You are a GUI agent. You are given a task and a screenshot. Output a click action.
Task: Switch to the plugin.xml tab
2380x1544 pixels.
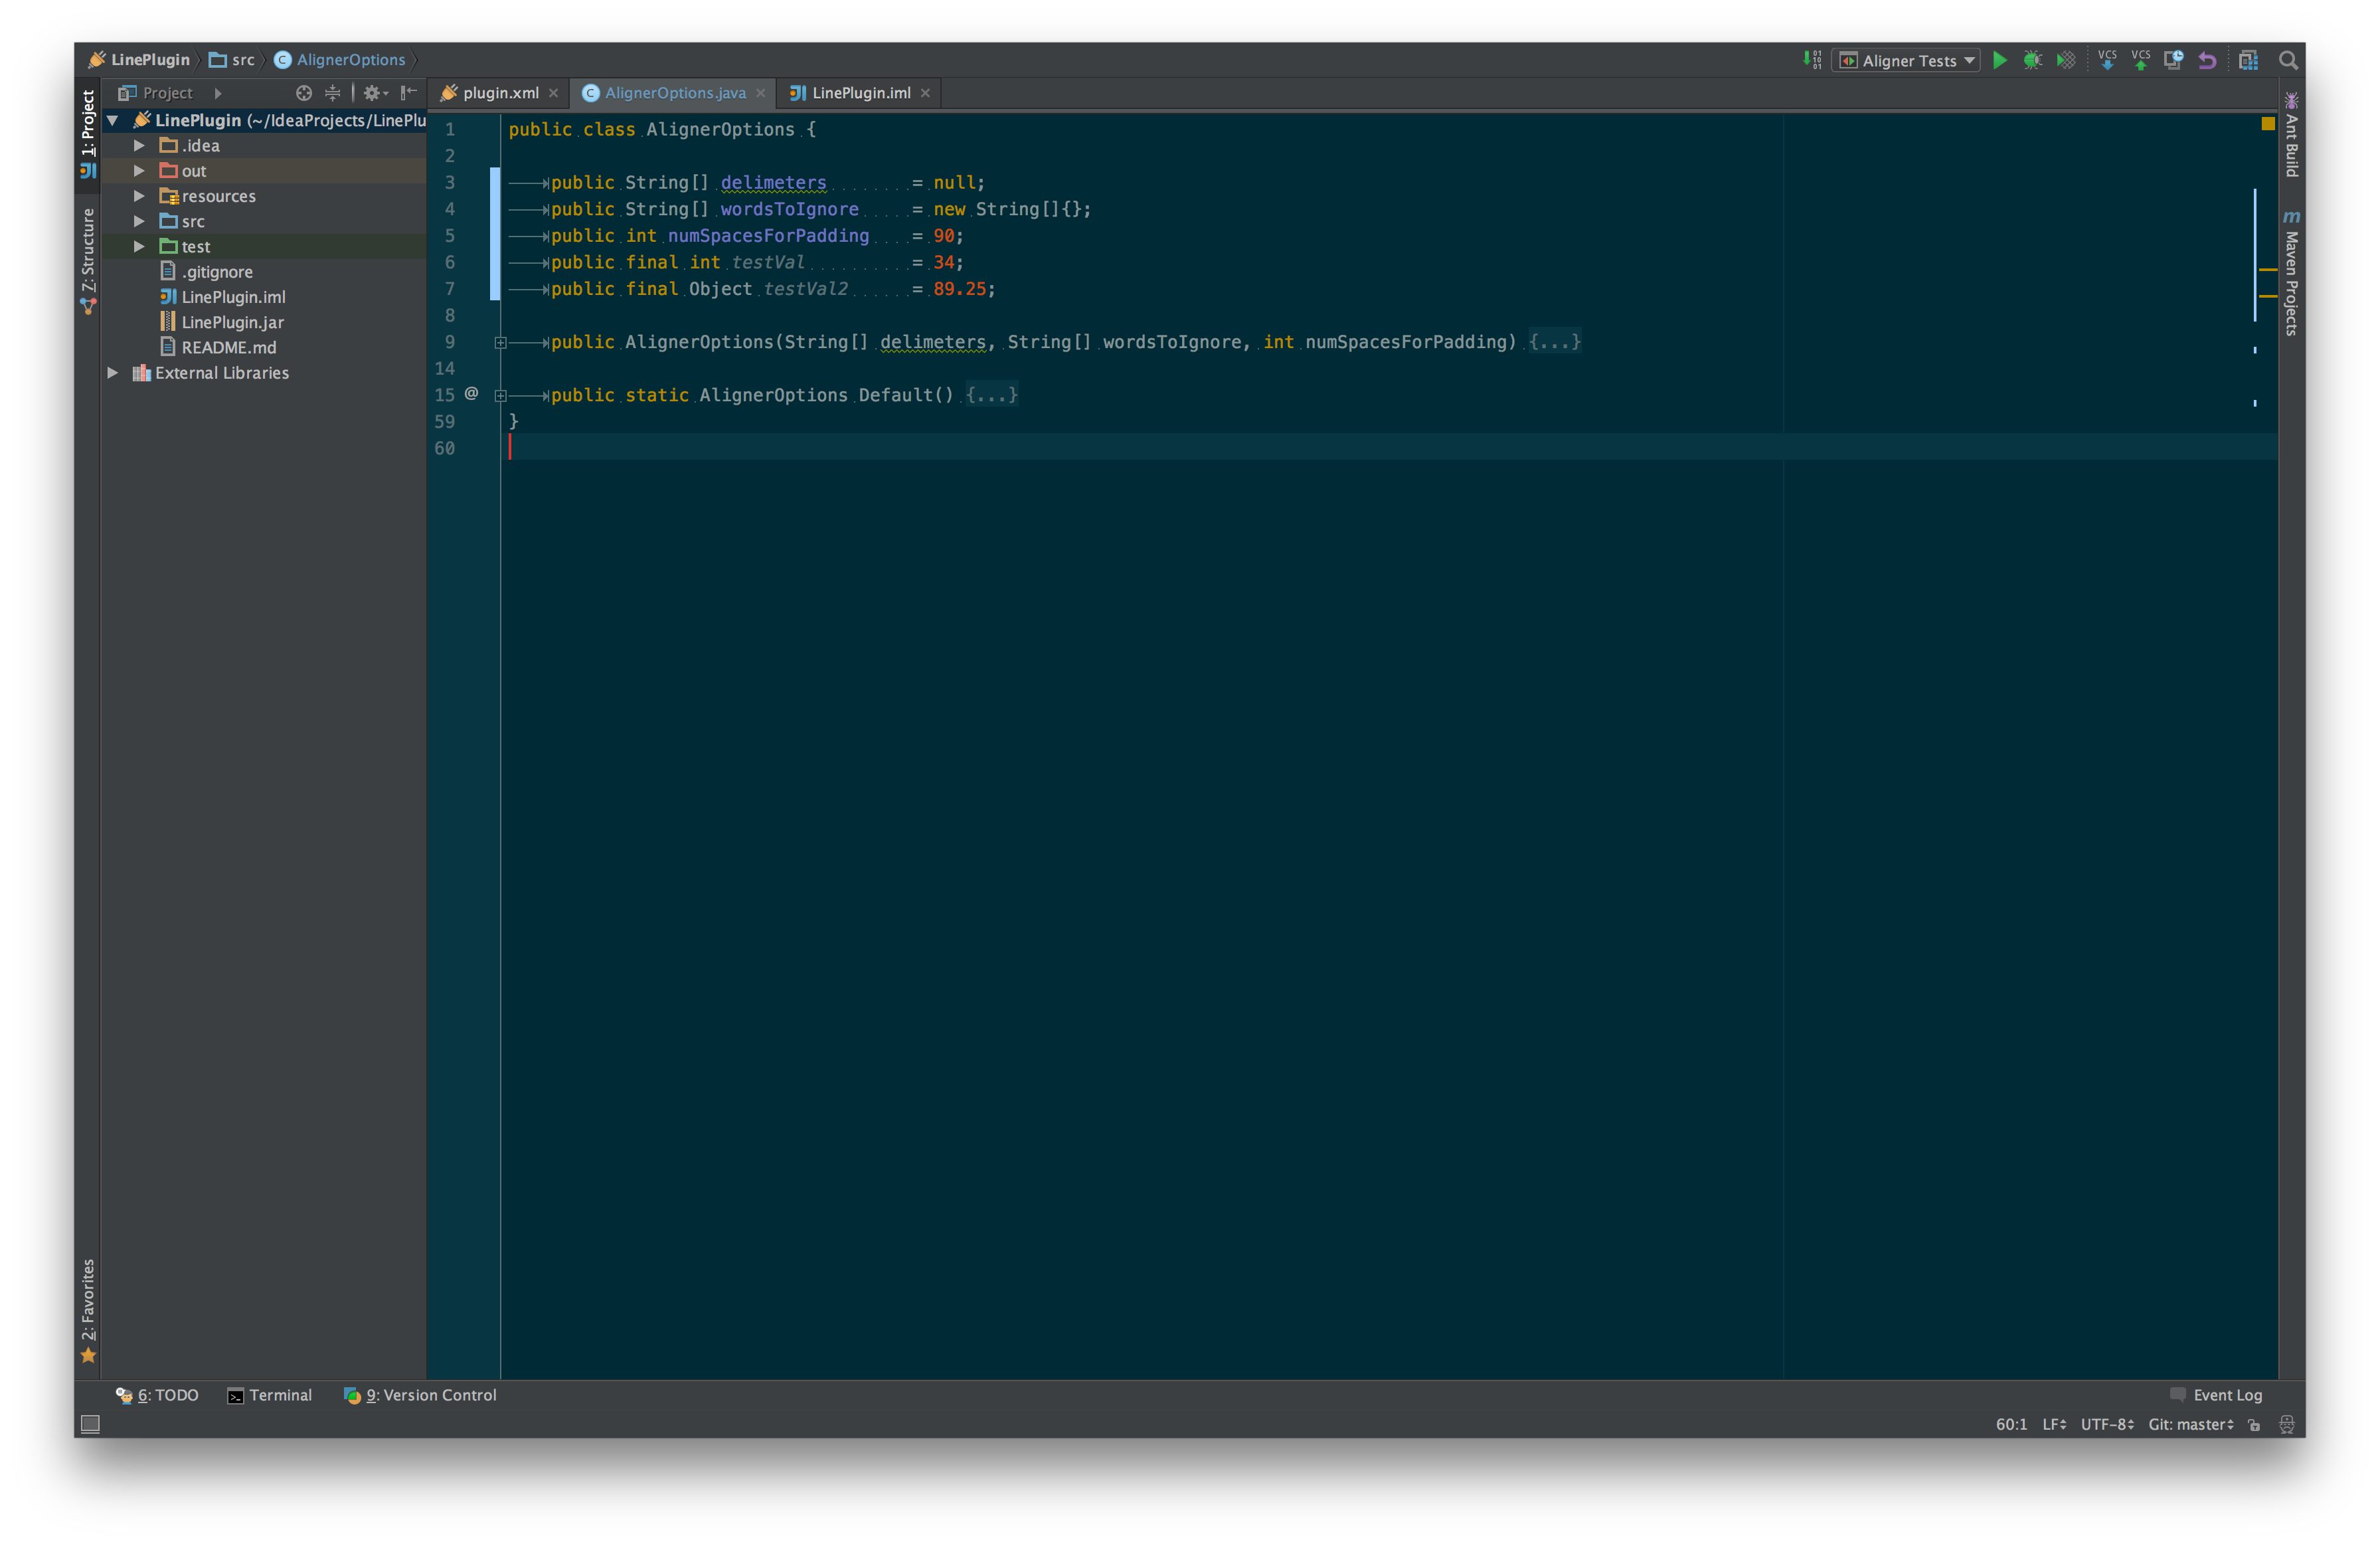click(500, 93)
